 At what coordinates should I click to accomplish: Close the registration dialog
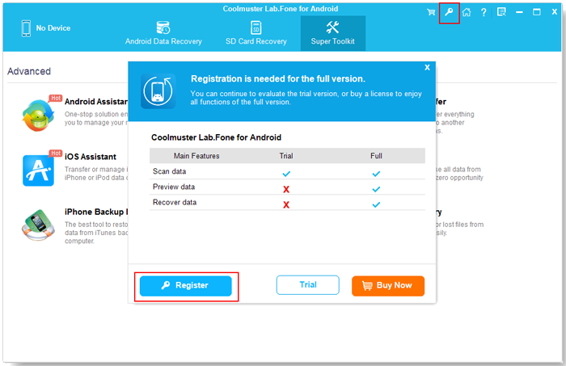tap(427, 67)
